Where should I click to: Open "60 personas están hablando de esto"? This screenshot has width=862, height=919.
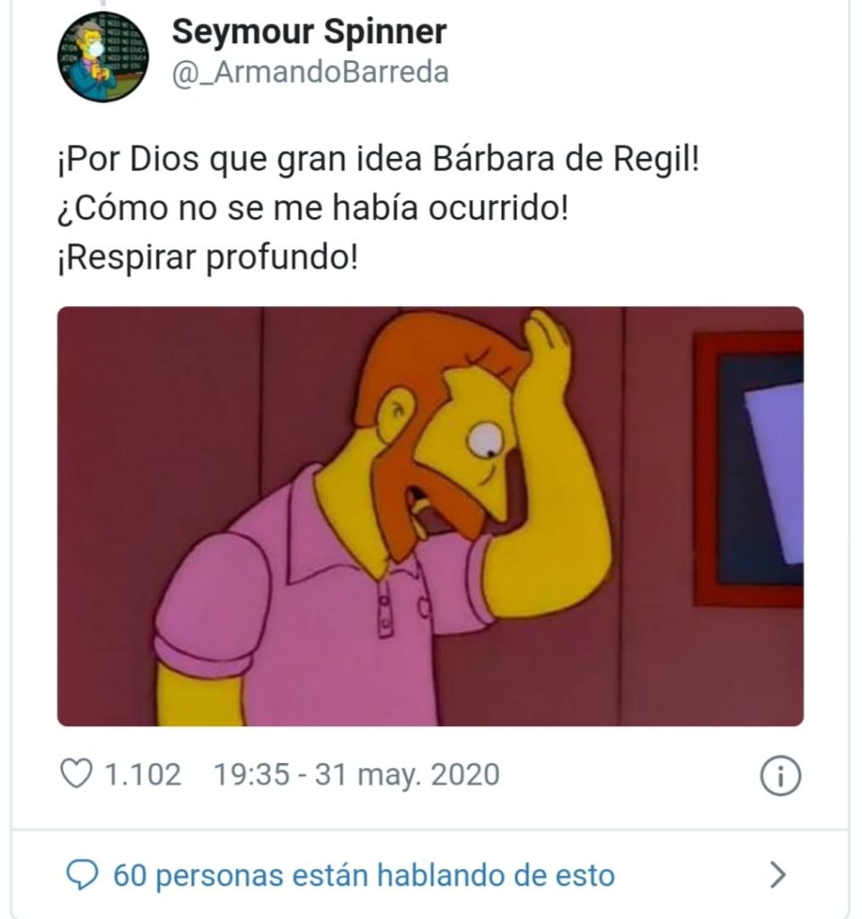coord(364,876)
